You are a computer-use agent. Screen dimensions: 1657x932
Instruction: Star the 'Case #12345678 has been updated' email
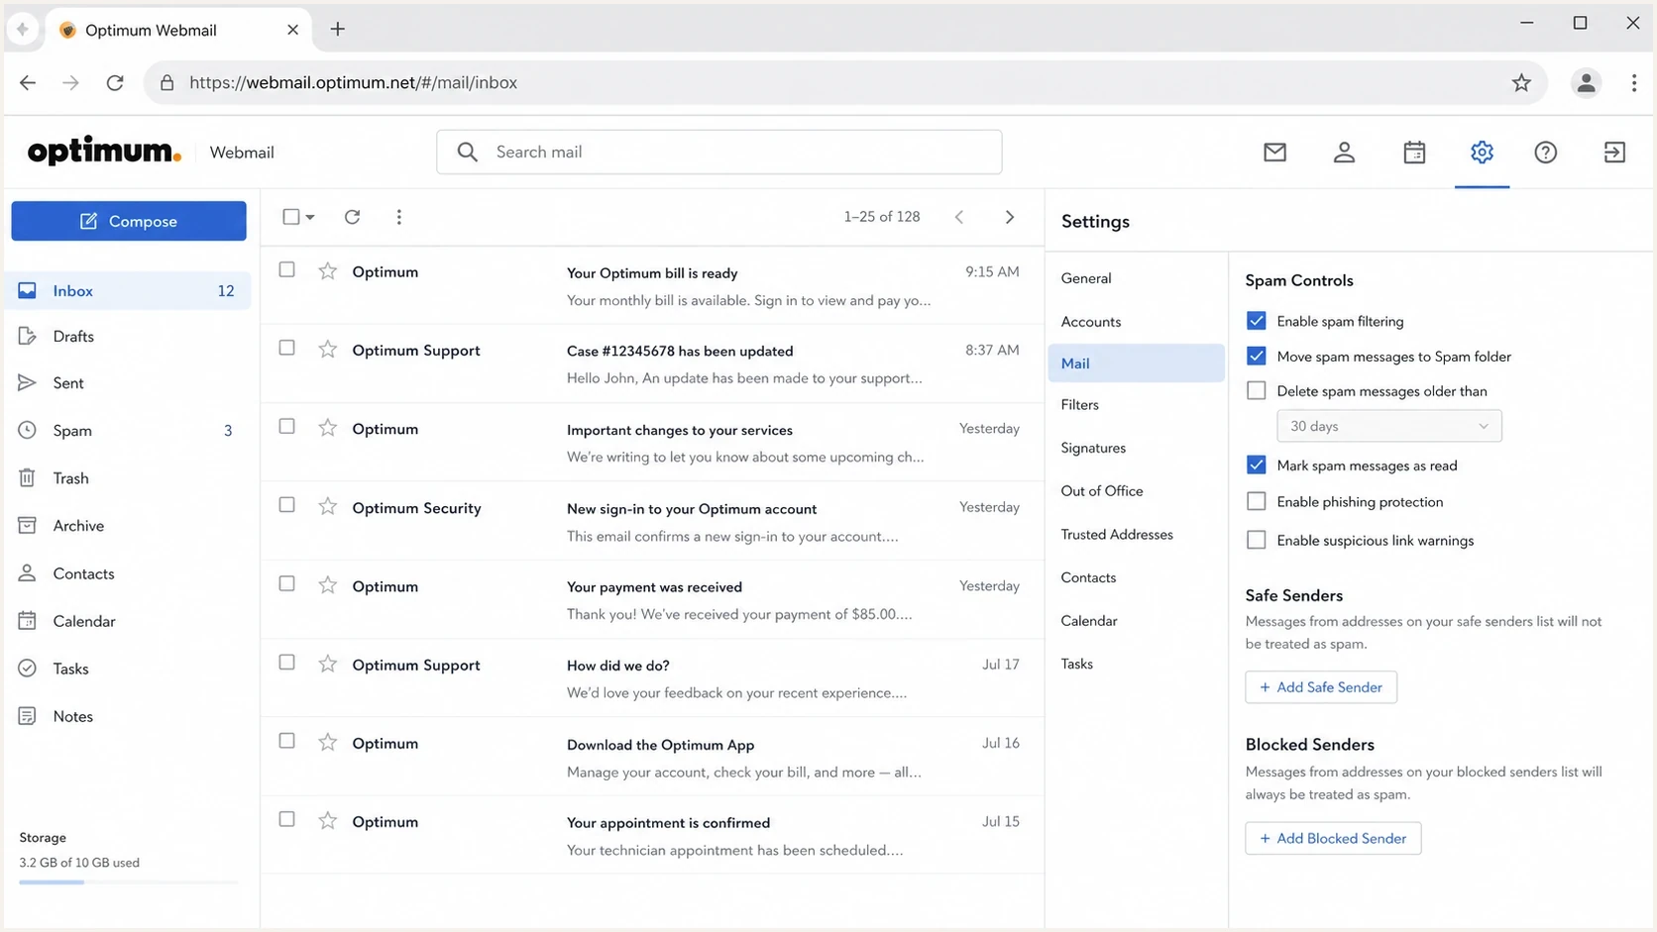[327, 349]
